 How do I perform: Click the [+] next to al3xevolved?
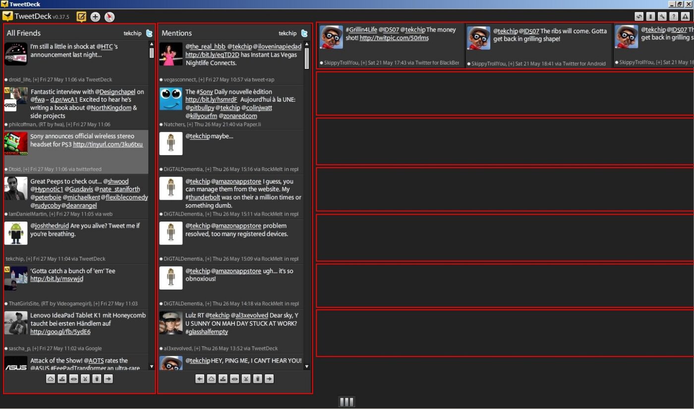point(197,349)
